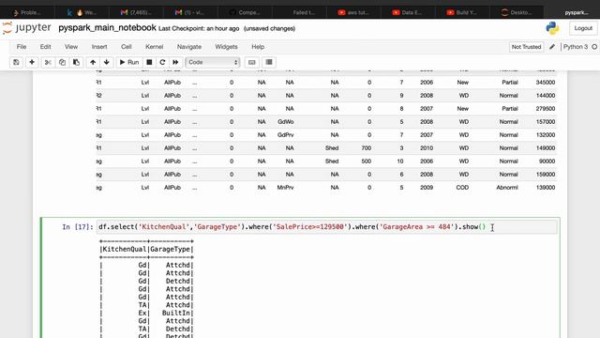Open the View menu
600x338 pixels.
pyautogui.click(x=71, y=47)
